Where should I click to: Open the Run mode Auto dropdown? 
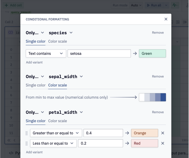pos(136,5)
